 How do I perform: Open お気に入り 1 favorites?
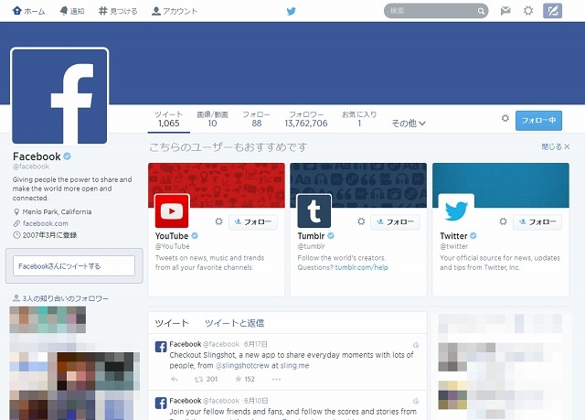(359, 119)
